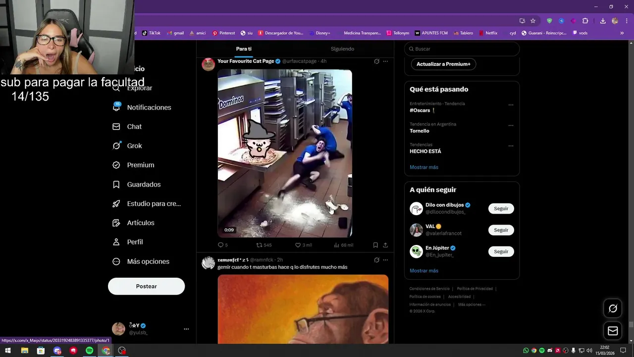Viewport: 634px width, 357px height.
Task: Open the HECHO ESTÁ trend
Action: [x=425, y=151]
